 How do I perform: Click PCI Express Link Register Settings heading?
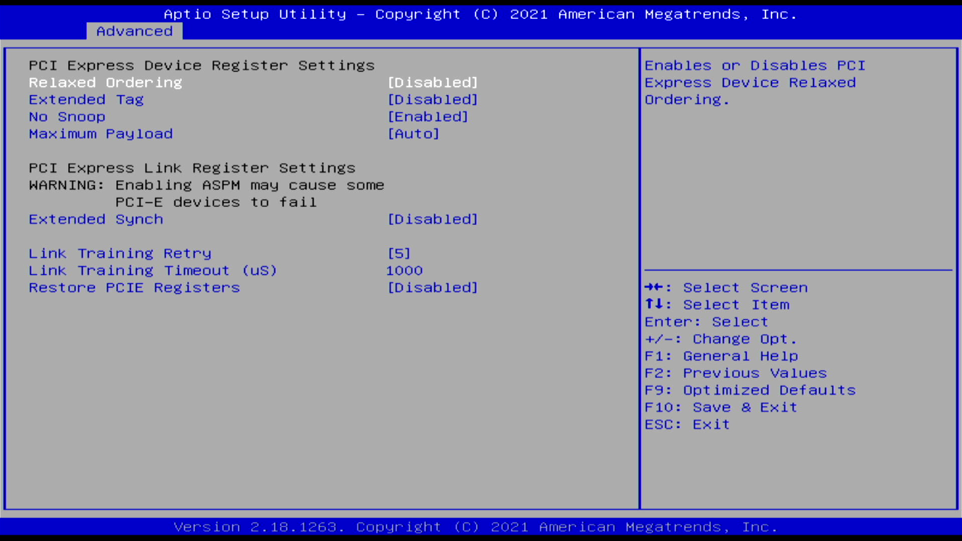click(x=192, y=168)
